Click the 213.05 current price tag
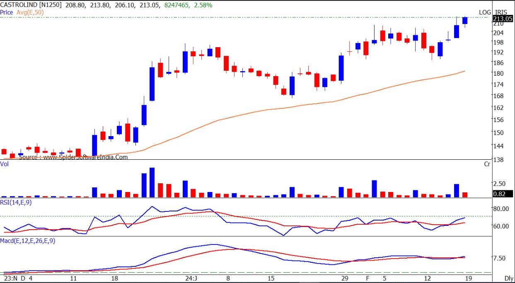 coord(503,19)
